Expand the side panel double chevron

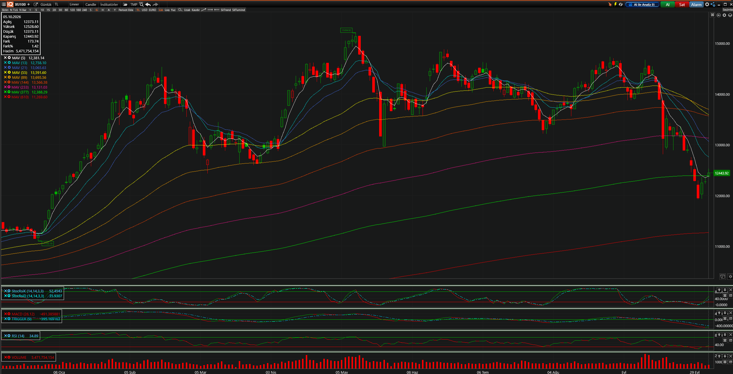[x=730, y=277]
